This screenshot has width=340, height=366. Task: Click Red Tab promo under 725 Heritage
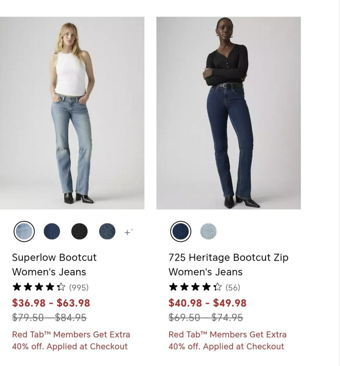click(x=227, y=340)
